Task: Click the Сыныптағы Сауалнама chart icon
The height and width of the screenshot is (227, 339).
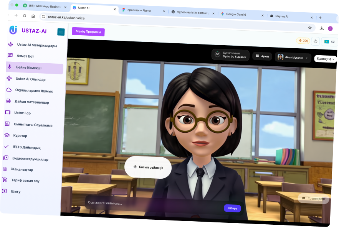Action: pyautogui.click(x=7, y=124)
